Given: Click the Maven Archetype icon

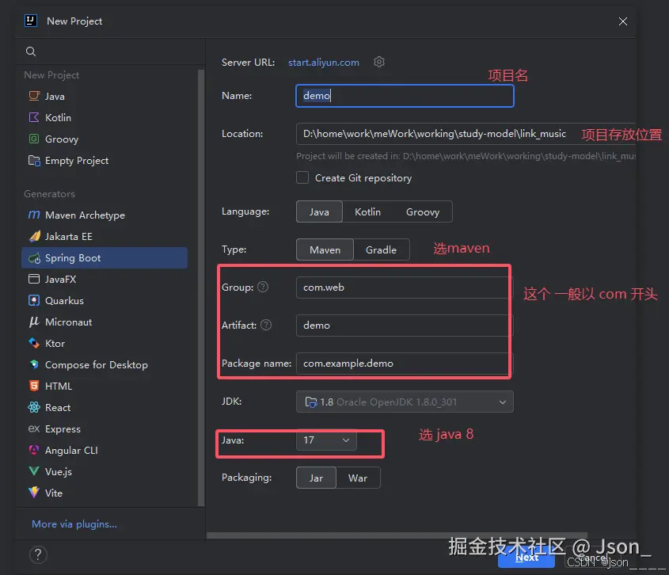Looking at the screenshot, I should [34, 215].
